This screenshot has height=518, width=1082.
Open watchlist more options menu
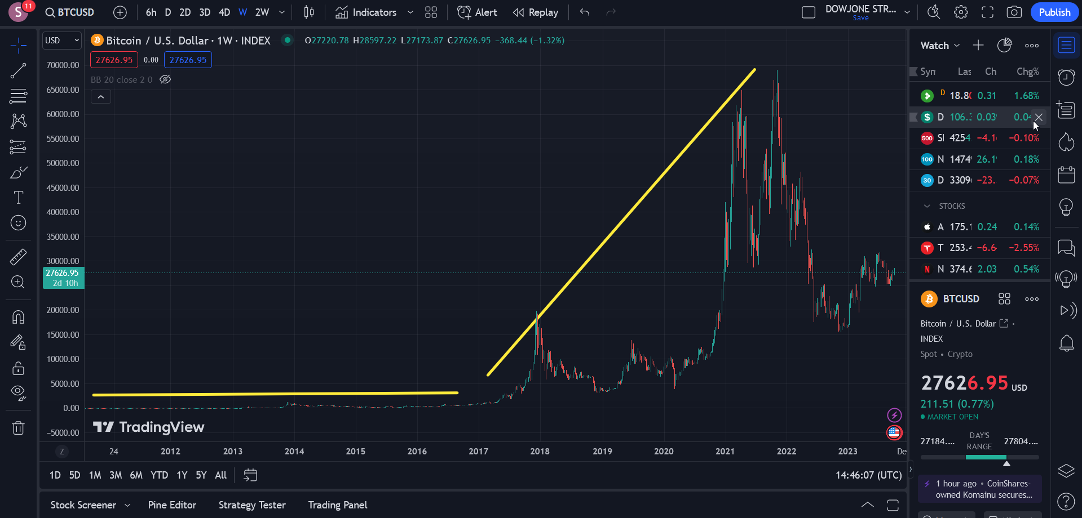(1032, 46)
